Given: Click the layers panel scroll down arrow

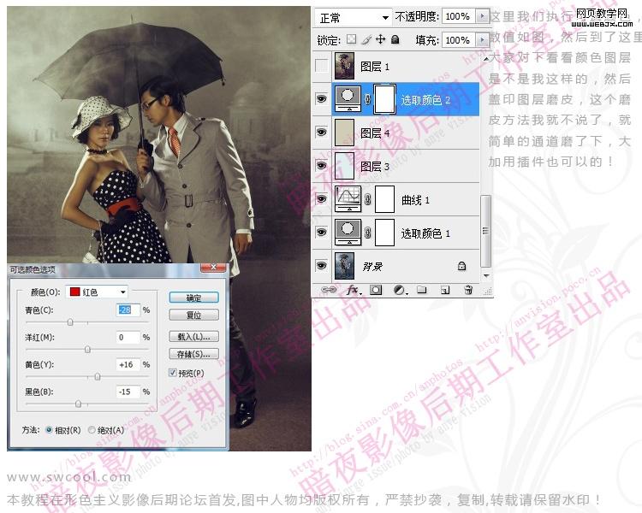Looking at the screenshot, I should point(485,275).
